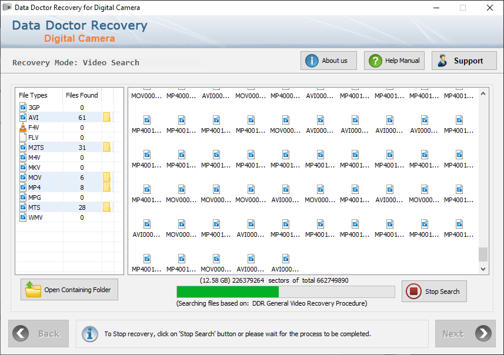
Task: Click the folder icon in the MTS row
Action: tap(106, 207)
